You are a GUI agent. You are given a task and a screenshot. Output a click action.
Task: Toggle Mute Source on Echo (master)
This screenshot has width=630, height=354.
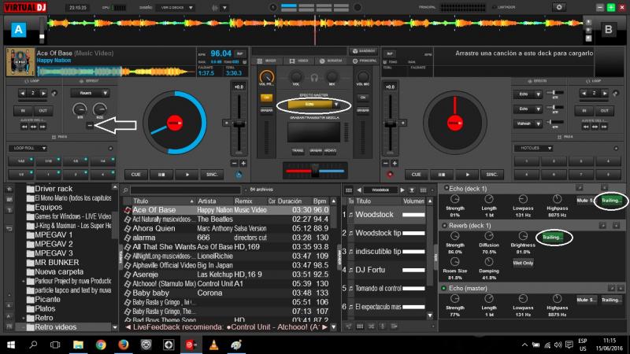click(x=586, y=300)
